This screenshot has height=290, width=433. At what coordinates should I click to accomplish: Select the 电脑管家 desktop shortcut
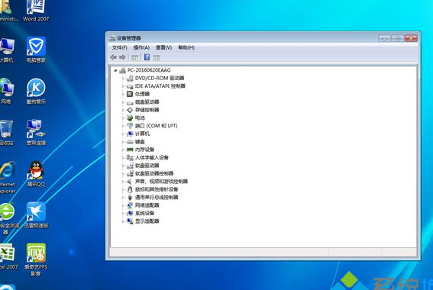pyautogui.click(x=36, y=50)
